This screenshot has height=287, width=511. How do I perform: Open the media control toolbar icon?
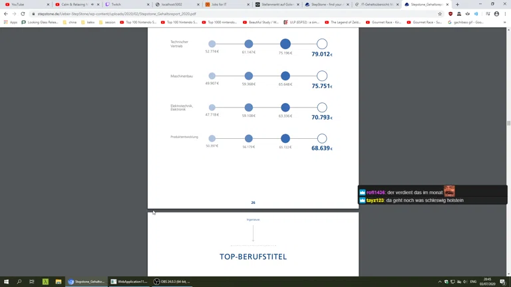(x=488, y=14)
